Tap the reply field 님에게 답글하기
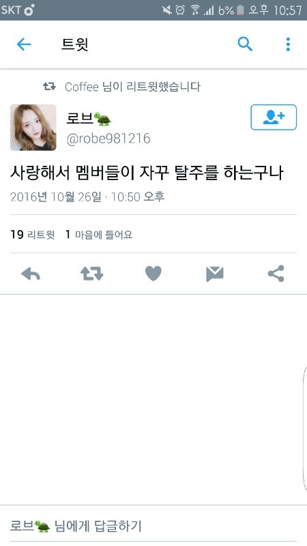This screenshot has width=307, height=546. (x=153, y=526)
